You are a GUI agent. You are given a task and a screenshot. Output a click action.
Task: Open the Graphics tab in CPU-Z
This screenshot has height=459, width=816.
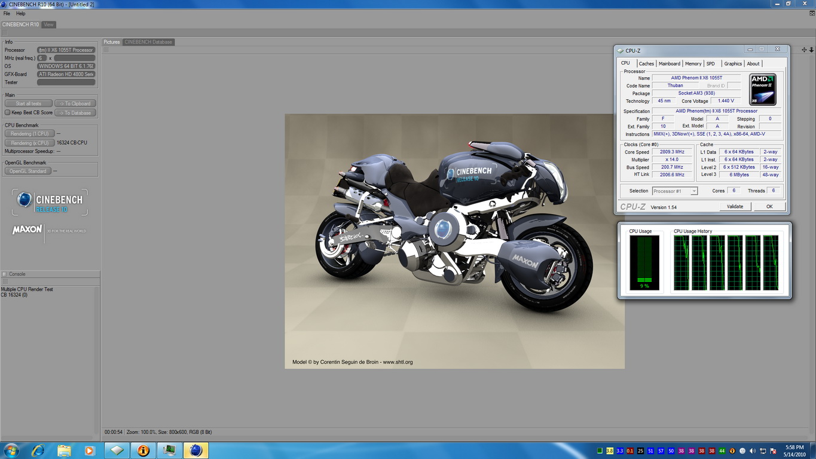733,63
